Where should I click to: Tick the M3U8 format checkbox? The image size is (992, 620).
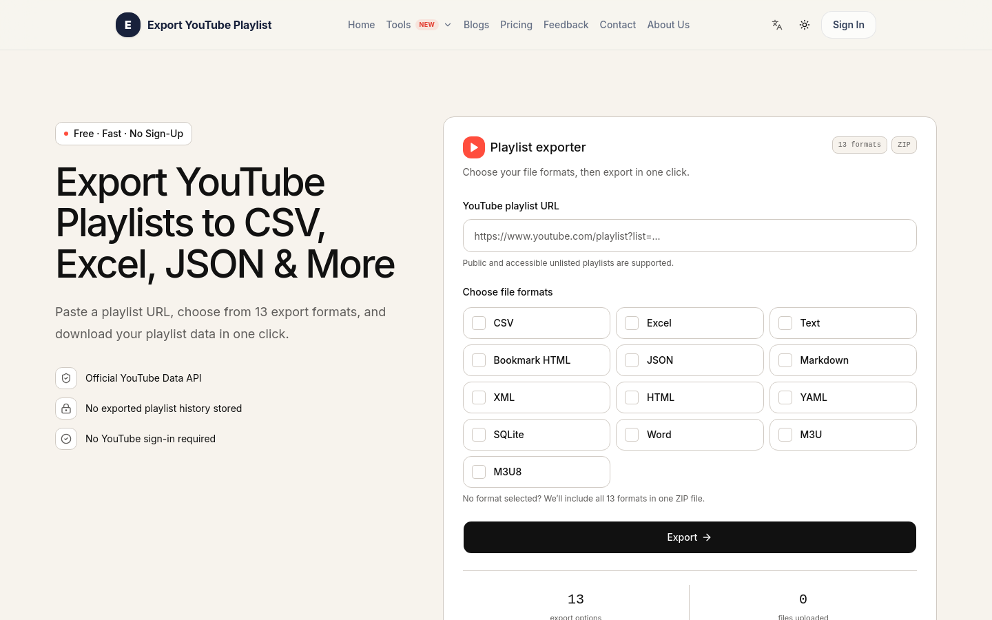pos(479,472)
